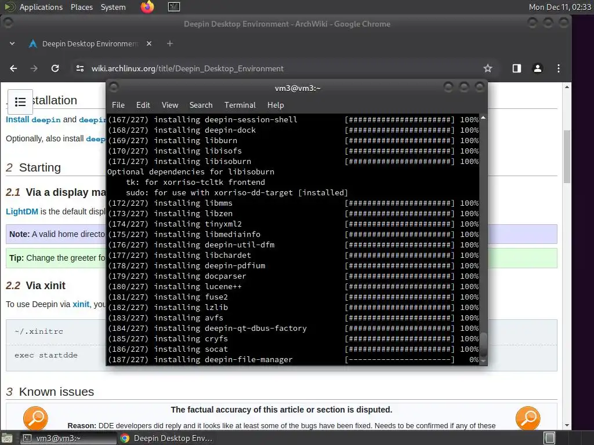The width and height of the screenshot is (594, 445).
Task: Click the terminal scrollbar down arrow
Action: (x=483, y=361)
